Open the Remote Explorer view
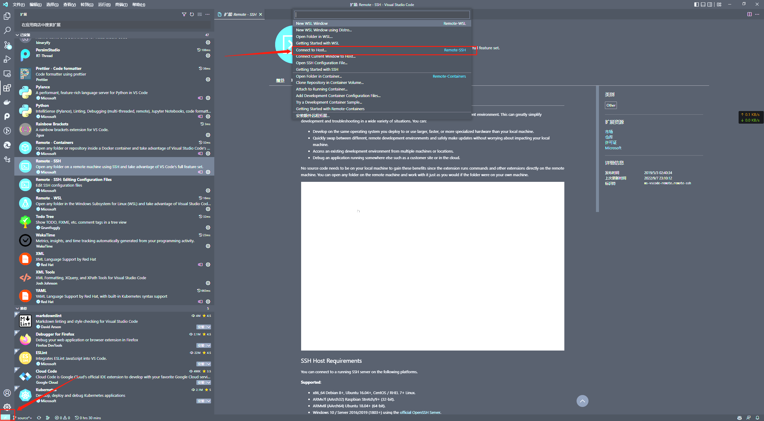764x421 pixels. click(7, 73)
